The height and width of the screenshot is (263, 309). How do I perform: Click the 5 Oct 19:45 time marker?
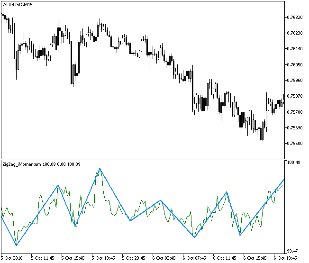104,258
